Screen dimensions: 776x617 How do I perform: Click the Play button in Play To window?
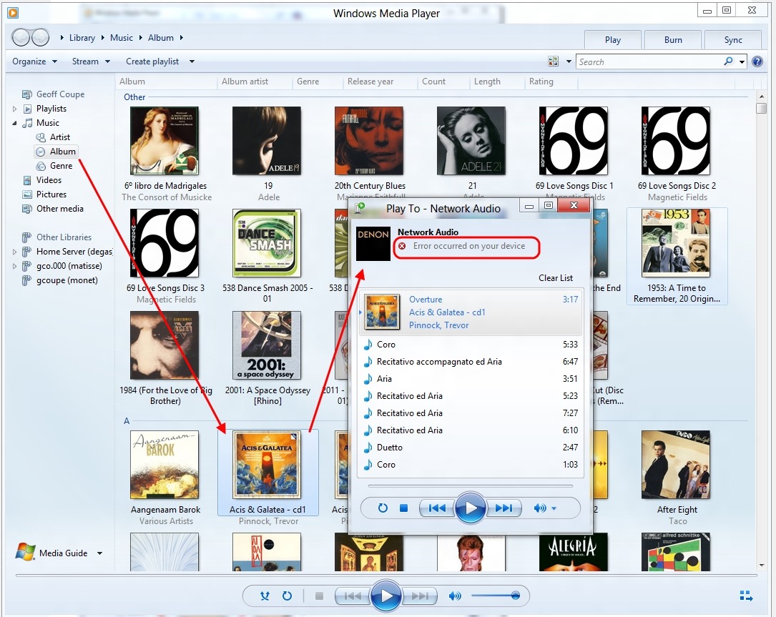pos(470,508)
